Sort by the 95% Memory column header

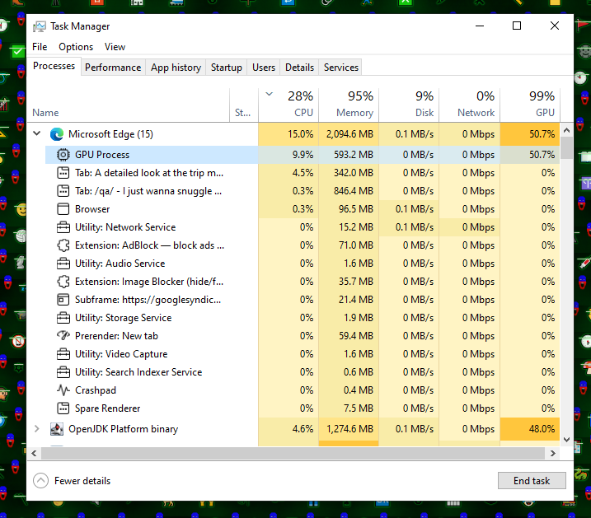point(349,105)
